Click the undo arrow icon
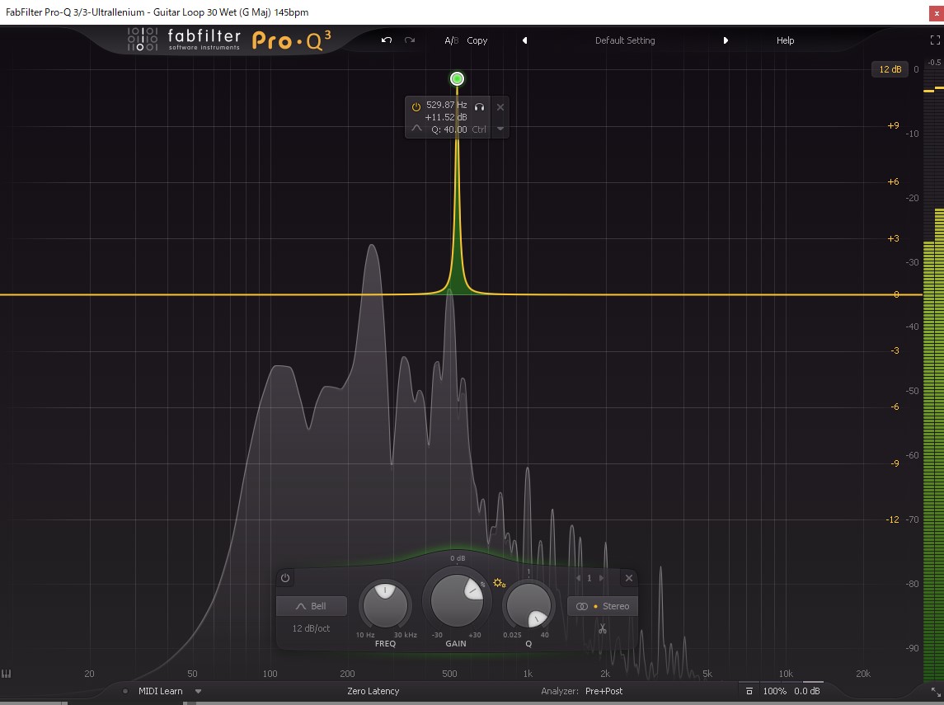Screen dimensions: 944x705 [x=387, y=40]
